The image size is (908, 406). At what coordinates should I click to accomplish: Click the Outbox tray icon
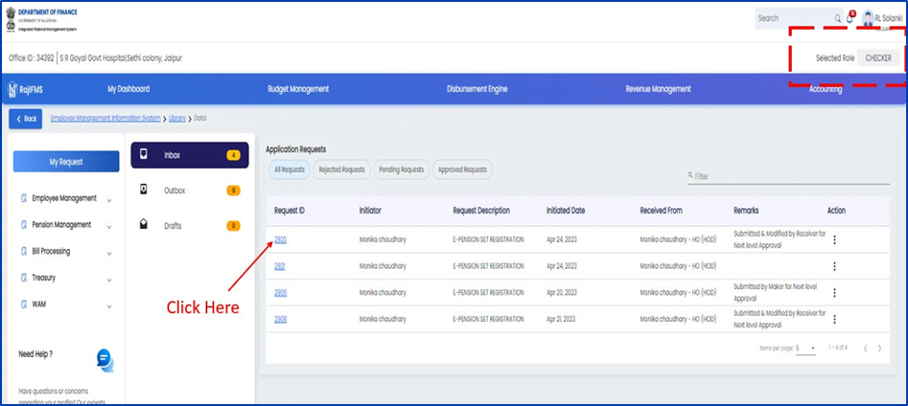144,190
